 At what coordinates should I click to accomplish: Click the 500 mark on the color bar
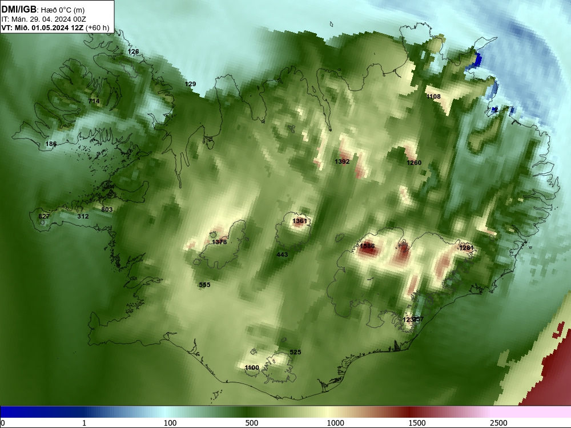[x=252, y=423]
